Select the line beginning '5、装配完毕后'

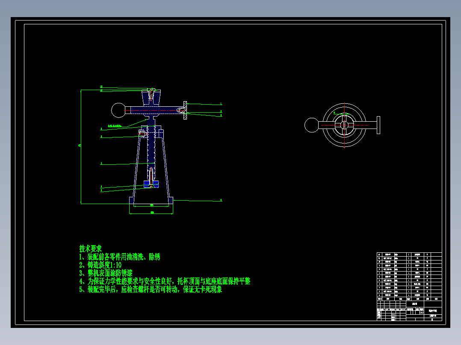pos(151,289)
